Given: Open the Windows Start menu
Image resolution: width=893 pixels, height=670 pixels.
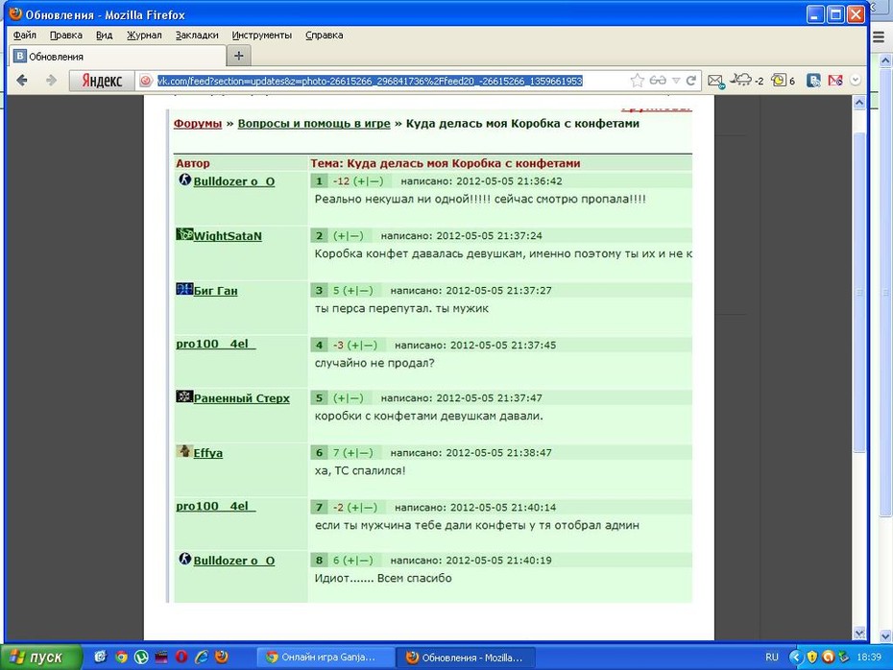Looking at the screenshot, I should tap(41, 657).
